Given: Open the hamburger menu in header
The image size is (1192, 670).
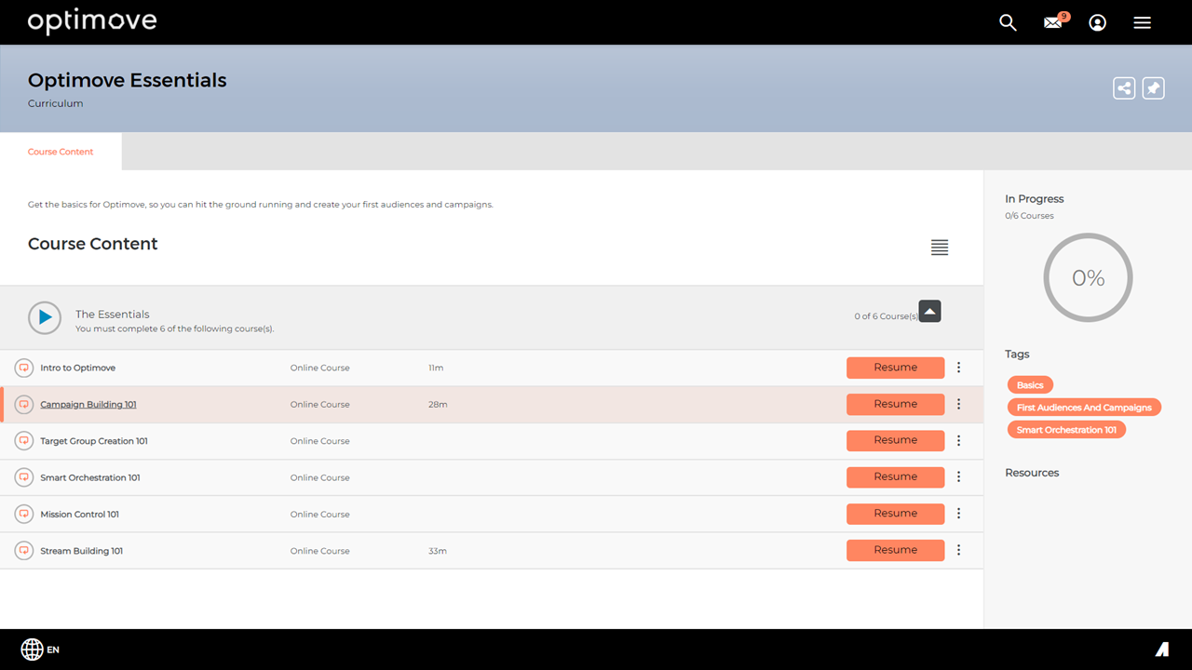Looking at the screenshot, I should (x=1143, y=22).
